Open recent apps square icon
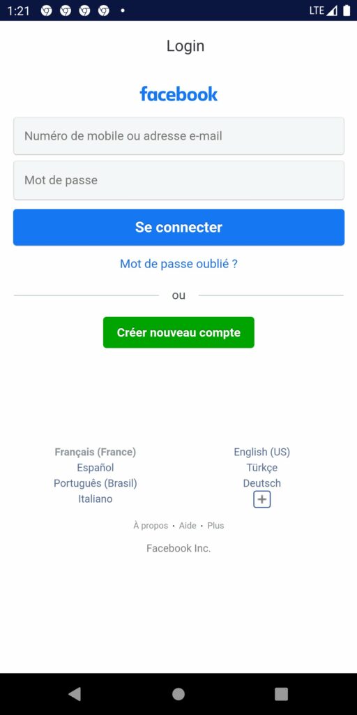Viewport: 357px width, 715px height. 282,694
